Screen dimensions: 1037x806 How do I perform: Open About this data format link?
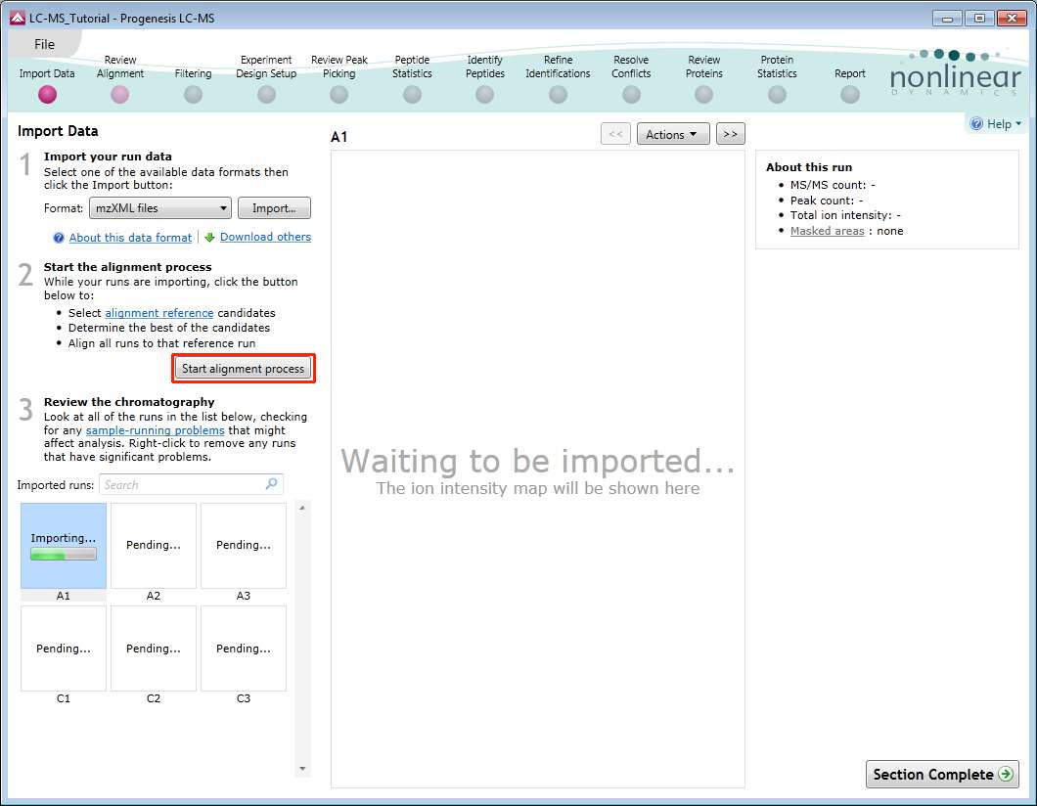pos(130,238)
